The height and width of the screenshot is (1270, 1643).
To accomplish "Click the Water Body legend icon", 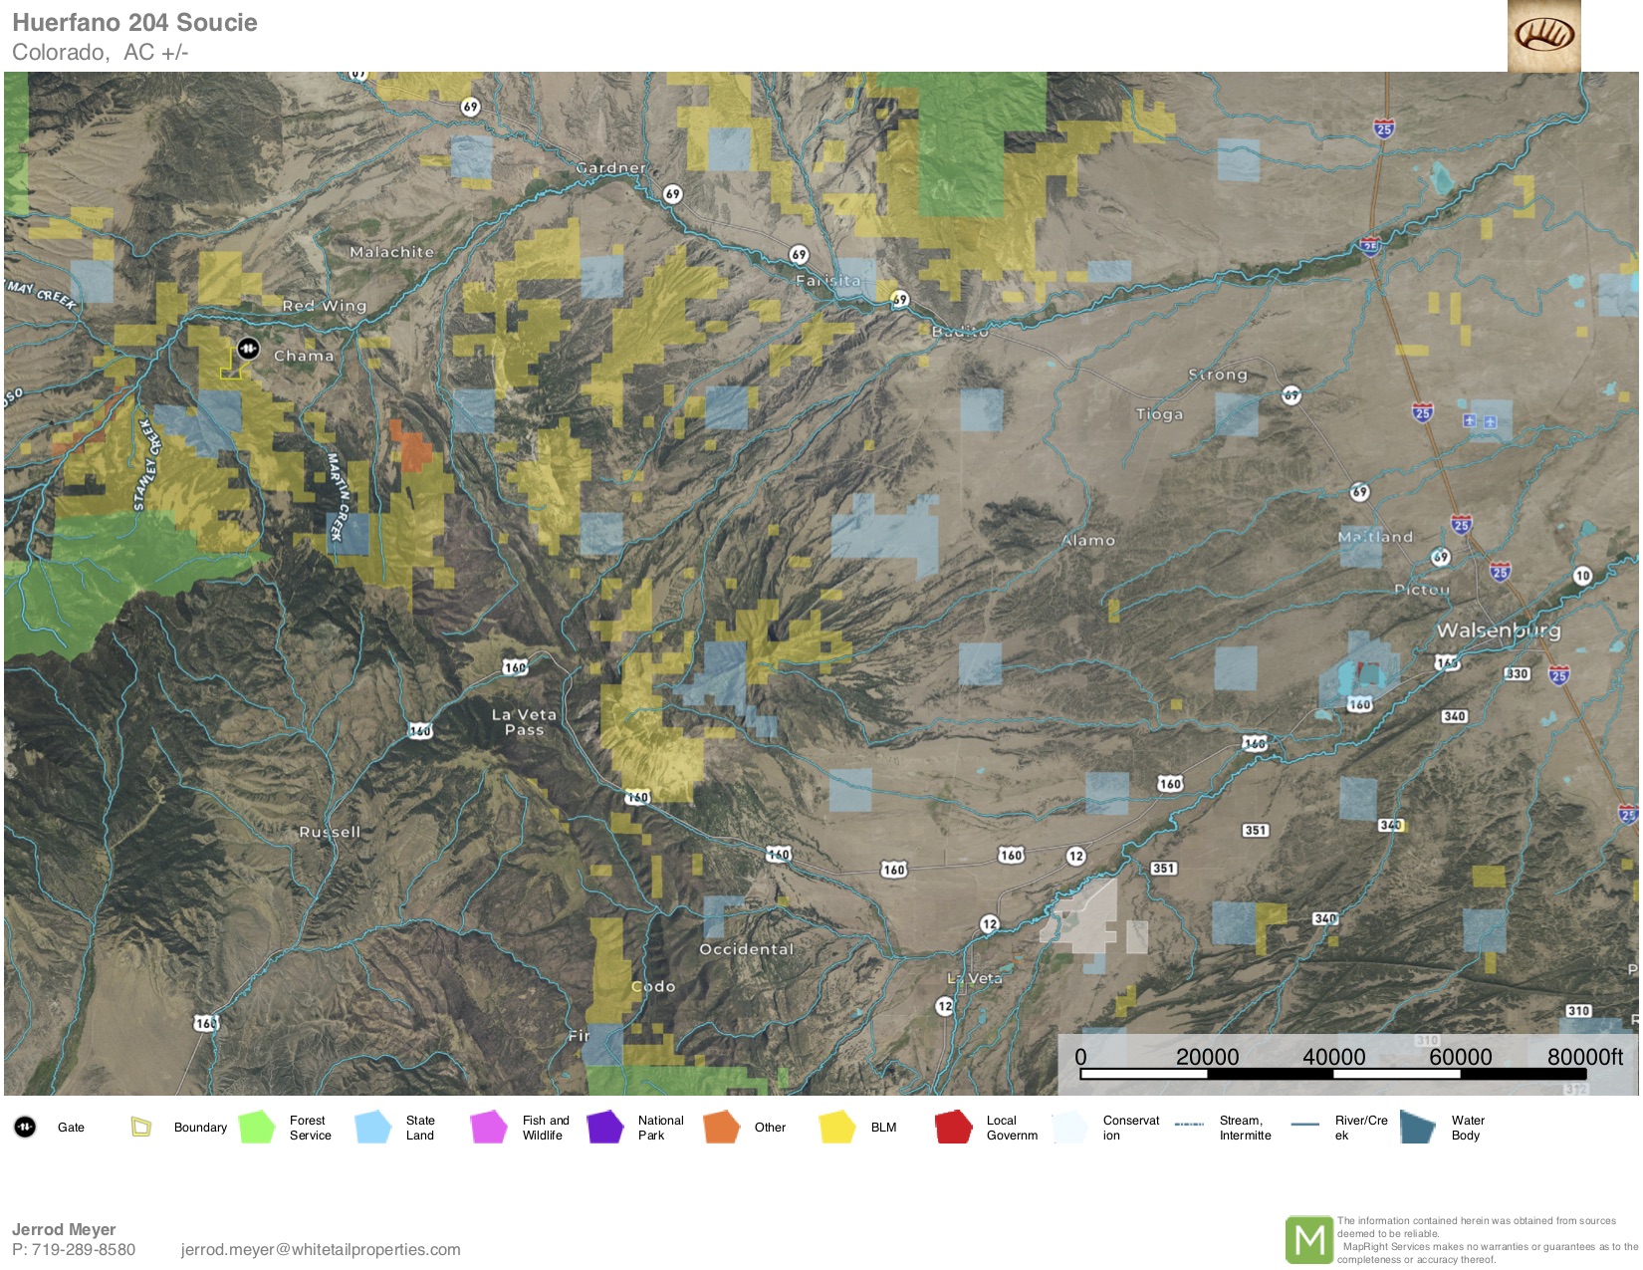I will (x=1417, y=1128).
